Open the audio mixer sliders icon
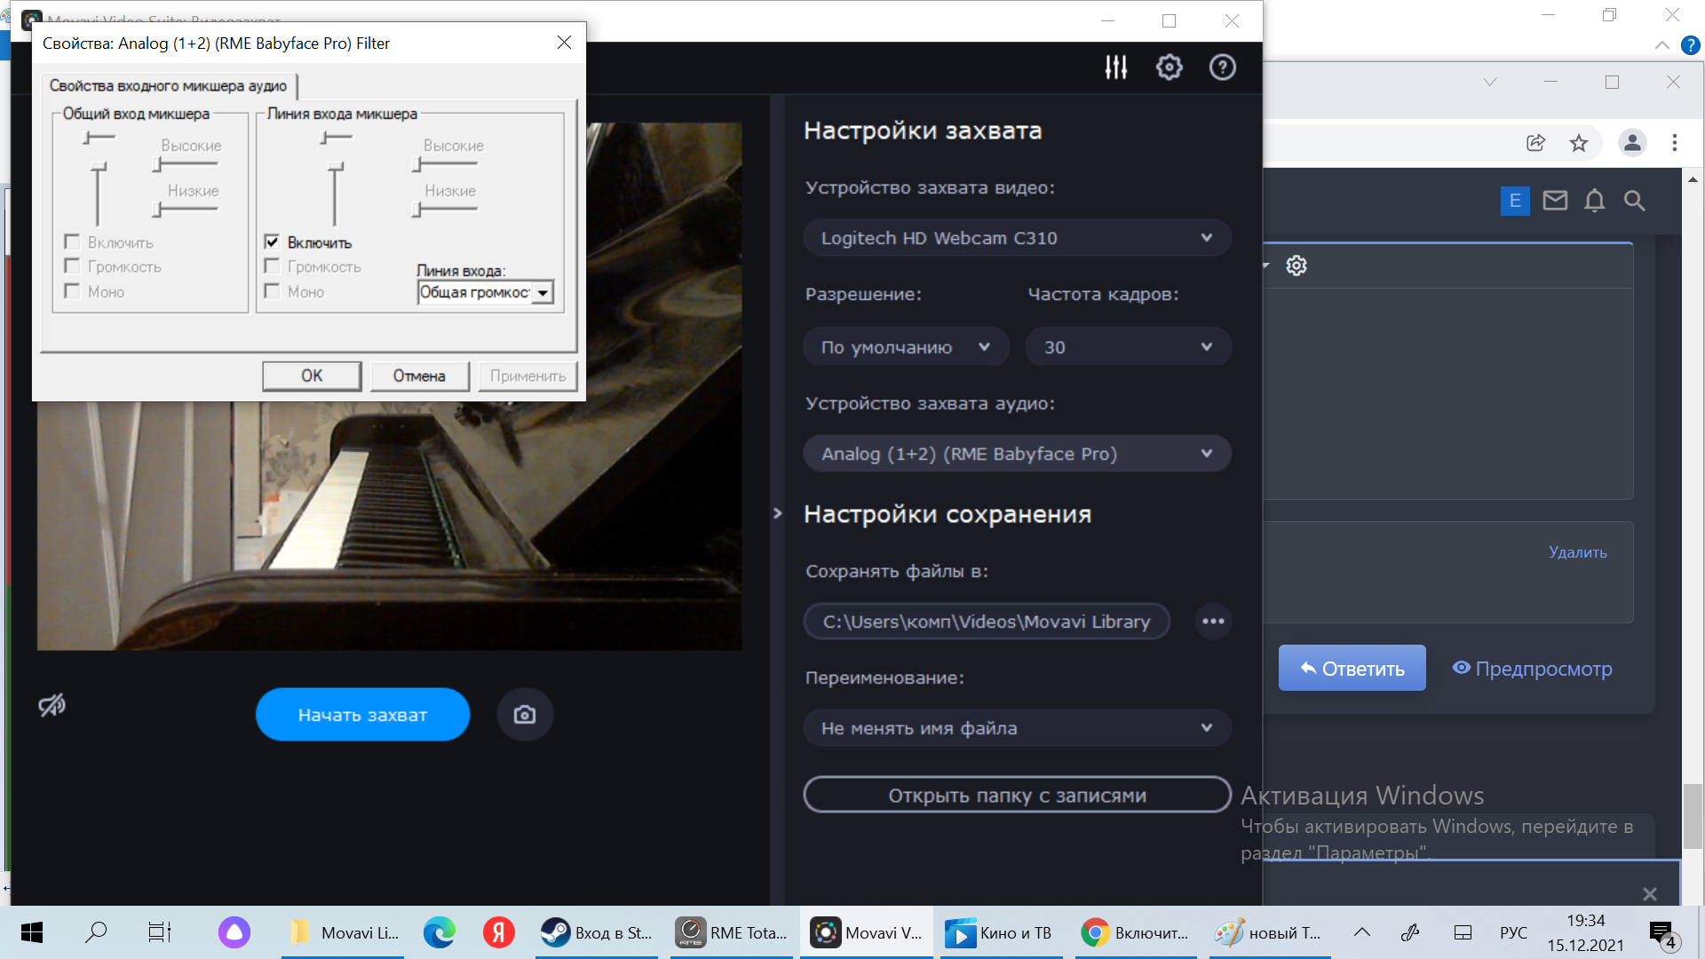The image size is (1705, 959). pos(1115,67)
